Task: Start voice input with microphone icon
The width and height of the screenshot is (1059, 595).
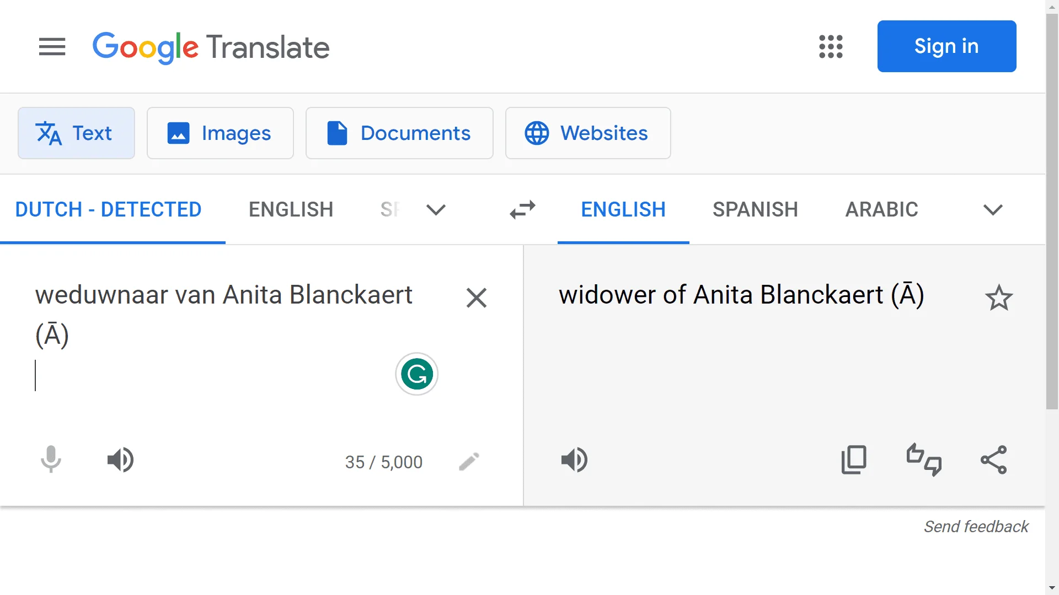Action: pyautogui.click(x=51, y=459)
